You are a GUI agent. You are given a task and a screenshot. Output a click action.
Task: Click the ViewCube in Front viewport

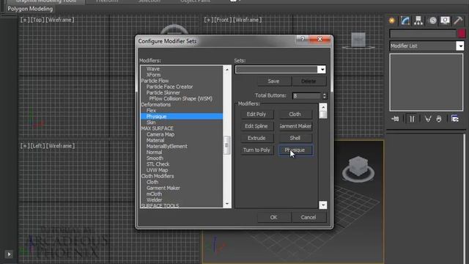(x=358, y=40)
